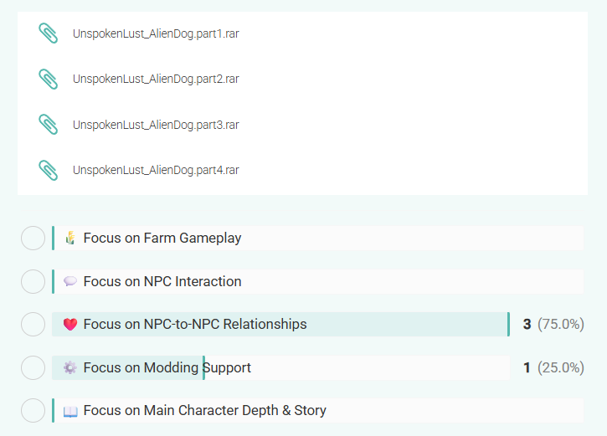Download UnspokenLust_AlienDog.part1.rar file

[x=156, y=33]
